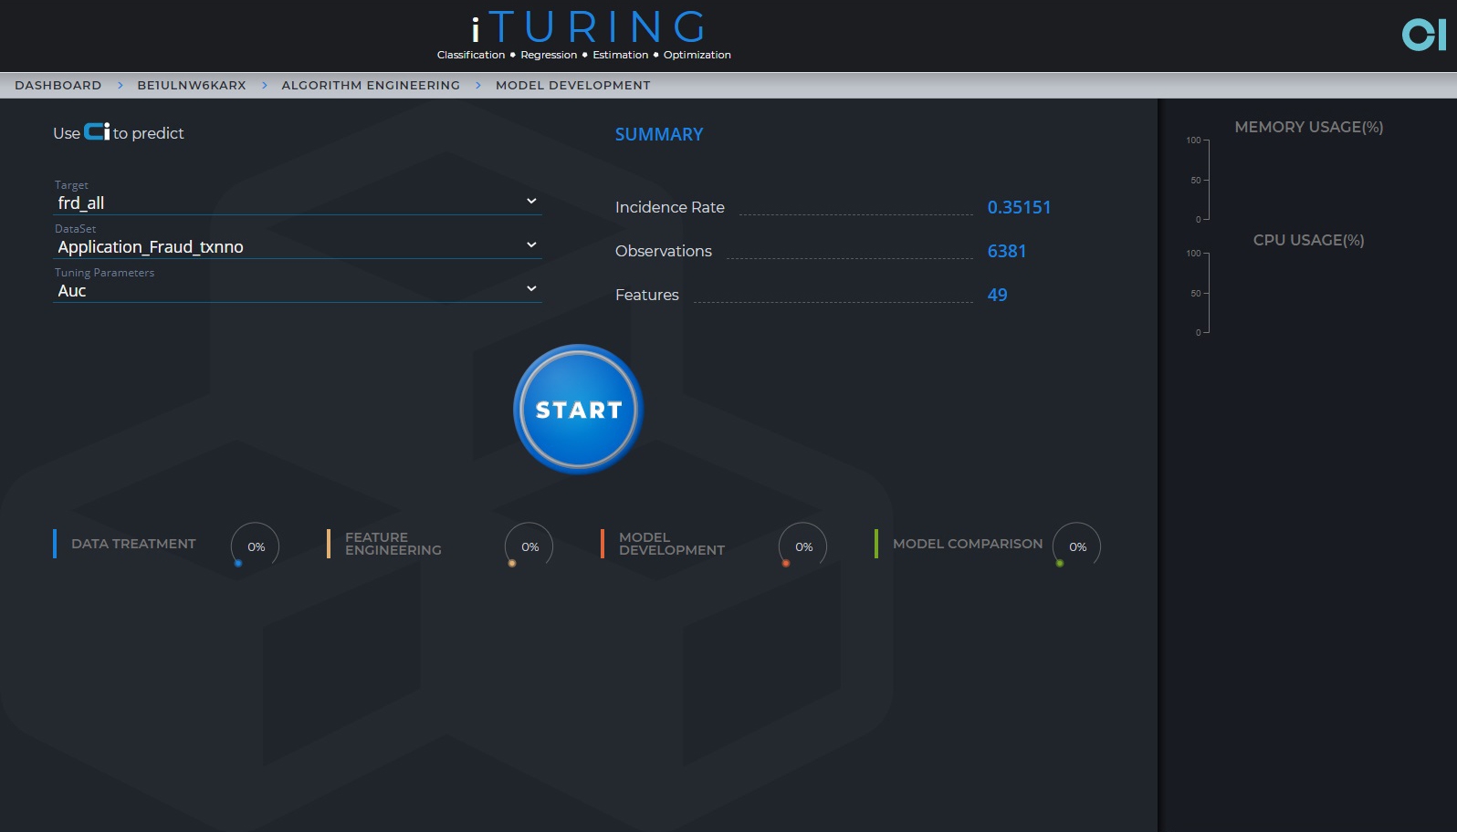1457x832 pixels.
Task: Click Feature Engineering 0% progress circle
Action: (529, 546)
